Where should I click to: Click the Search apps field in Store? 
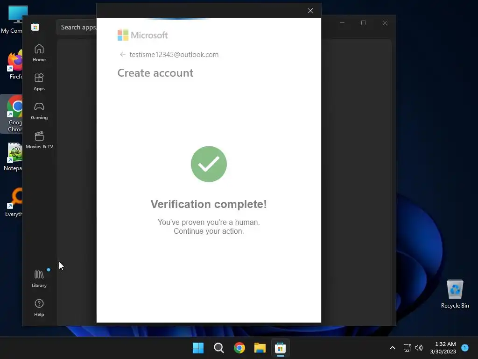point(77,27)
